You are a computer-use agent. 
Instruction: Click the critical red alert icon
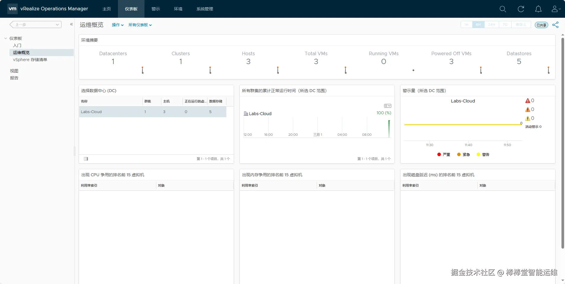[527, 101]
